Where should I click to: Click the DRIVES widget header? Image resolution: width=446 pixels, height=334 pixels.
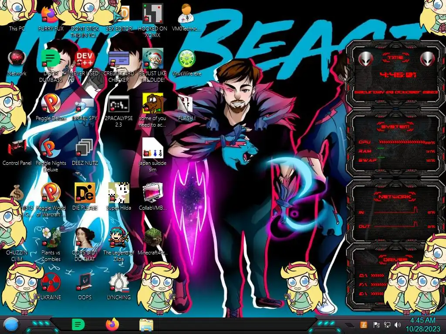[395, 260]
